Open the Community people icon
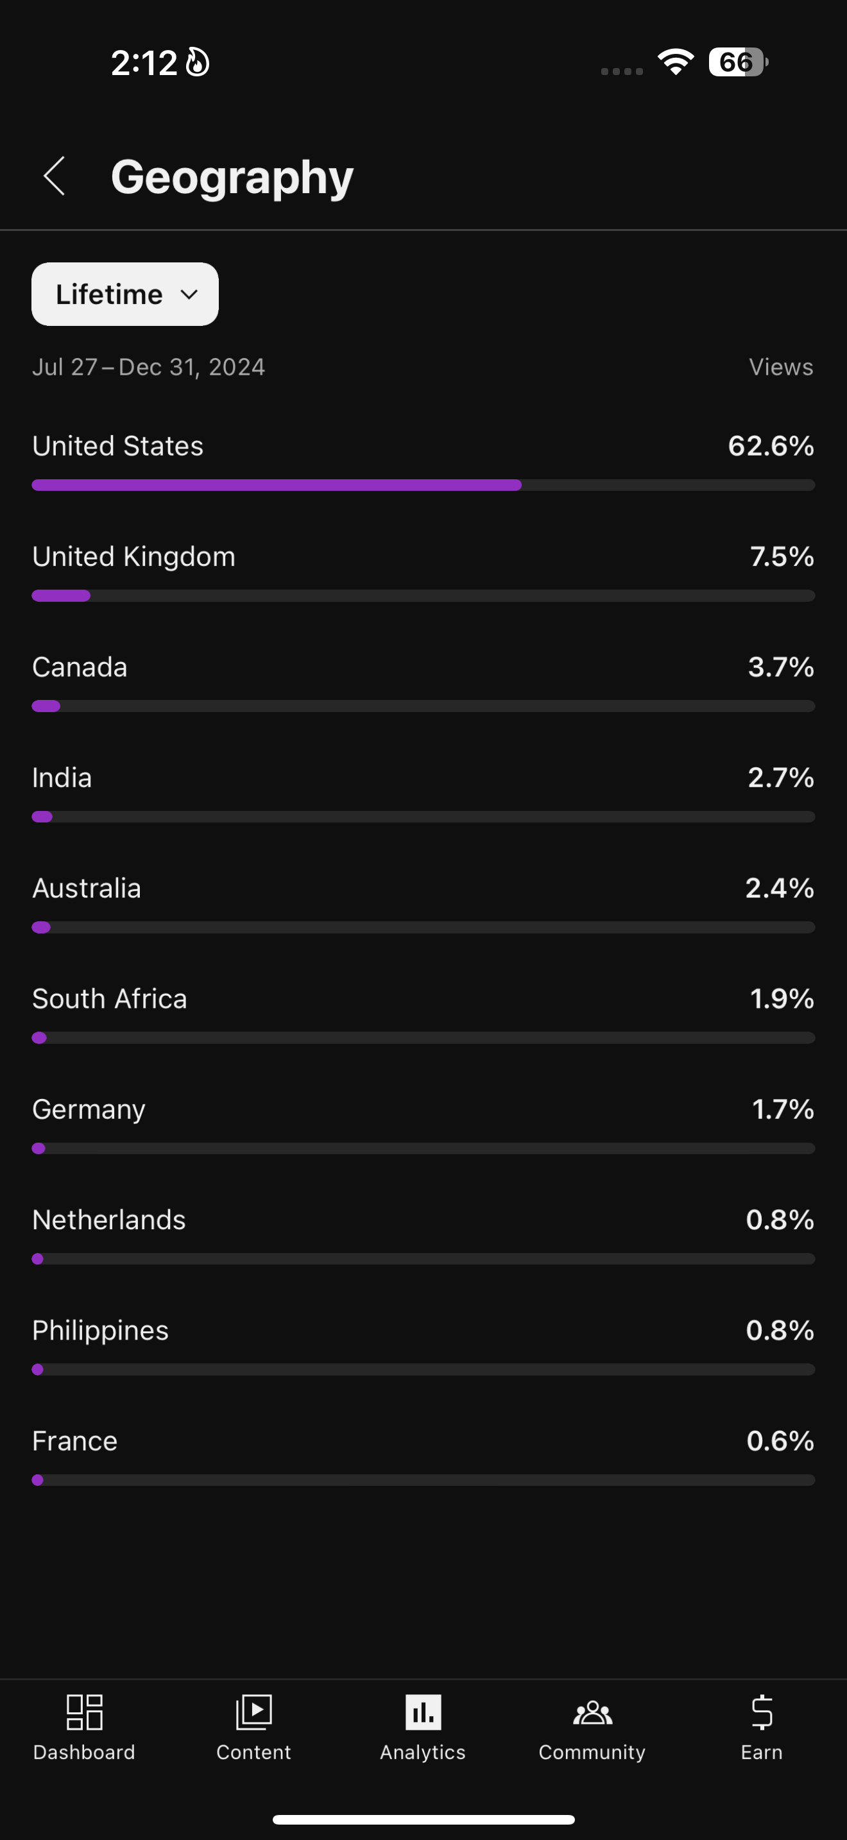 pos(592,1712)
